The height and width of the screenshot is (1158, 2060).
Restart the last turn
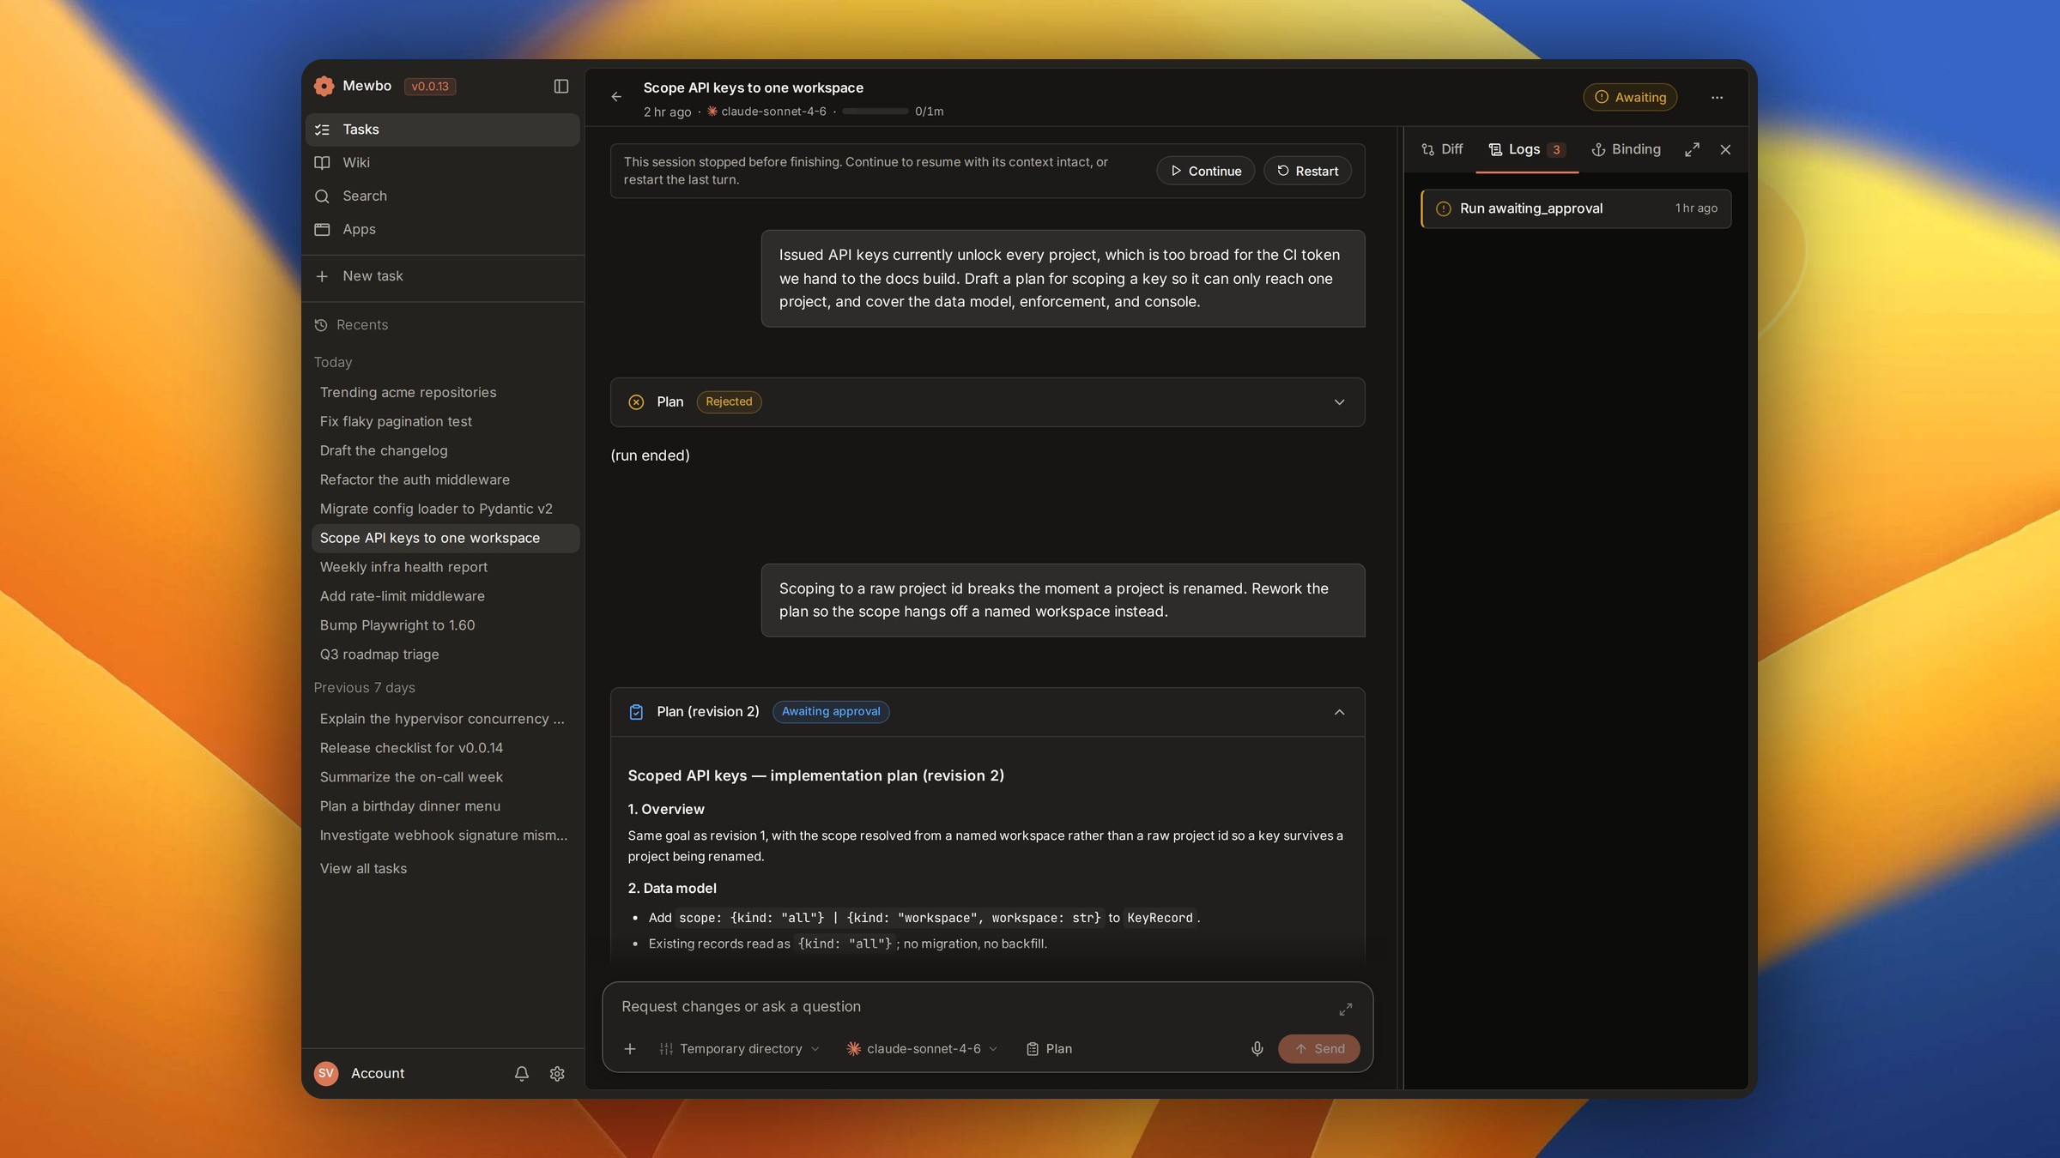click(1307, 171)
